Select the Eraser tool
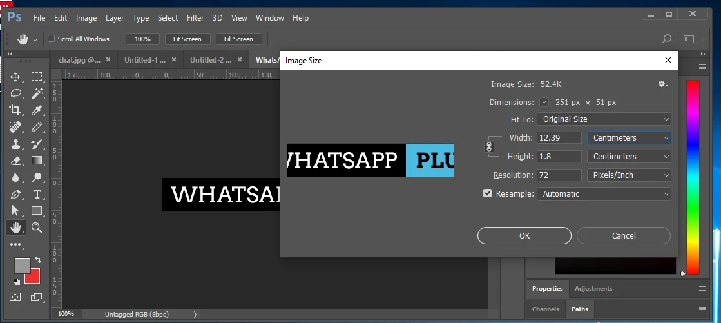 click(15, 161)
